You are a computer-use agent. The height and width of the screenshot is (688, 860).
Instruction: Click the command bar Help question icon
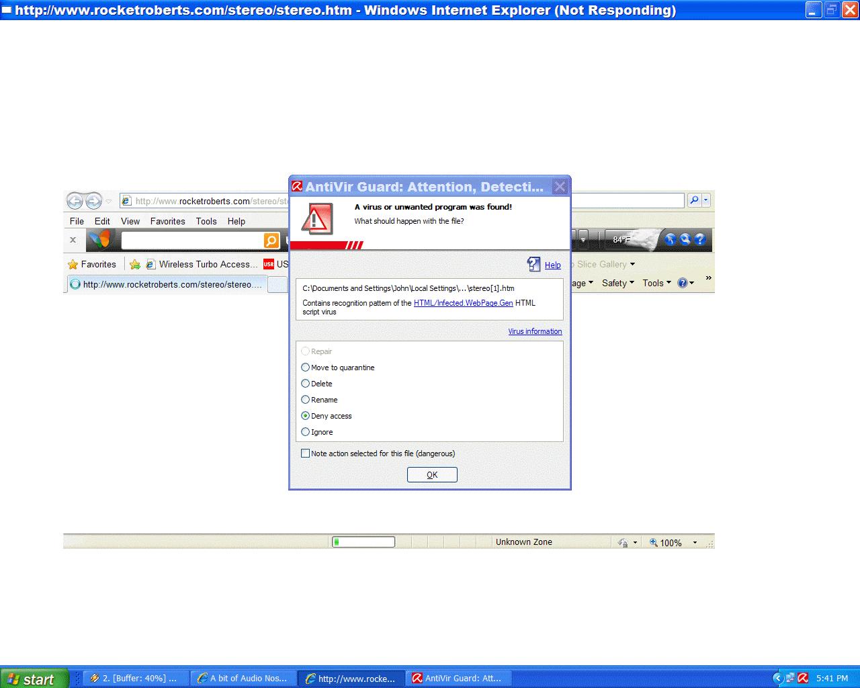click(682, 283)
